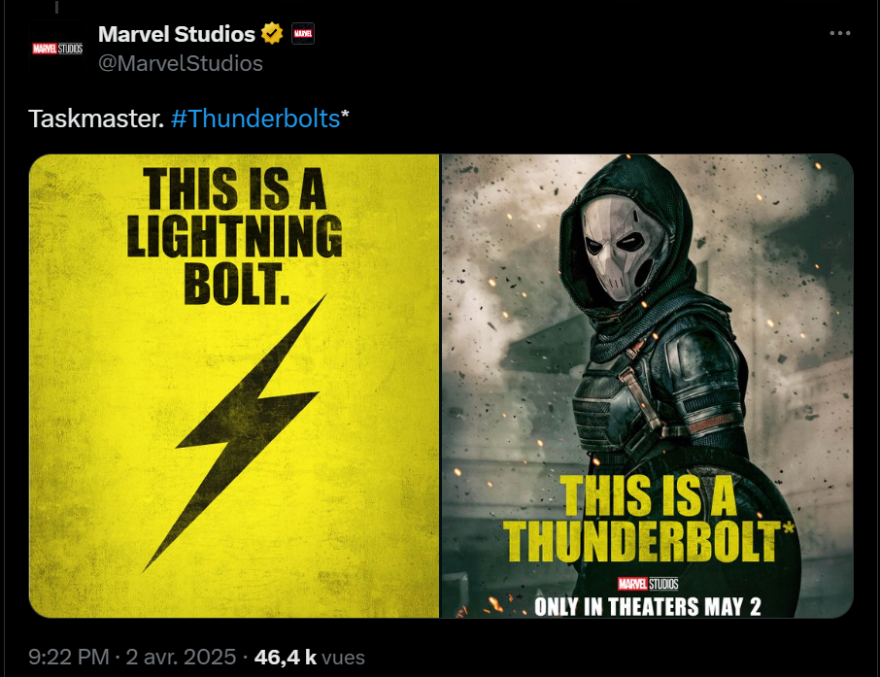Click the gold verified checkmark badge
This screenshot has width=880, height=677.
pyautogui.click(x=272, y=34)
